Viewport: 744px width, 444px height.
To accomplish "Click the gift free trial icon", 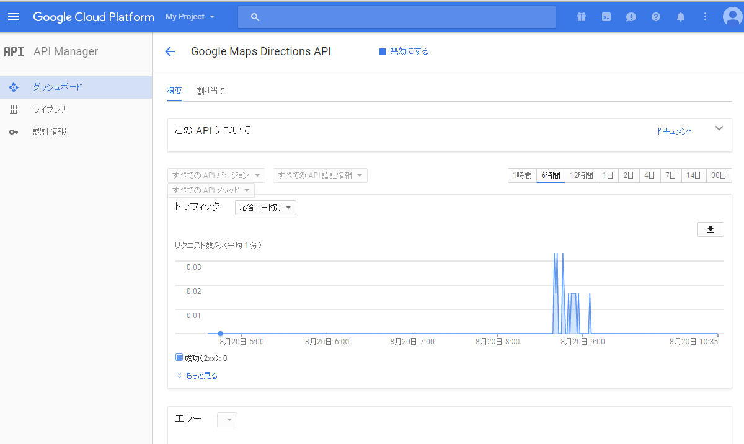I will [x=581, y=17].
